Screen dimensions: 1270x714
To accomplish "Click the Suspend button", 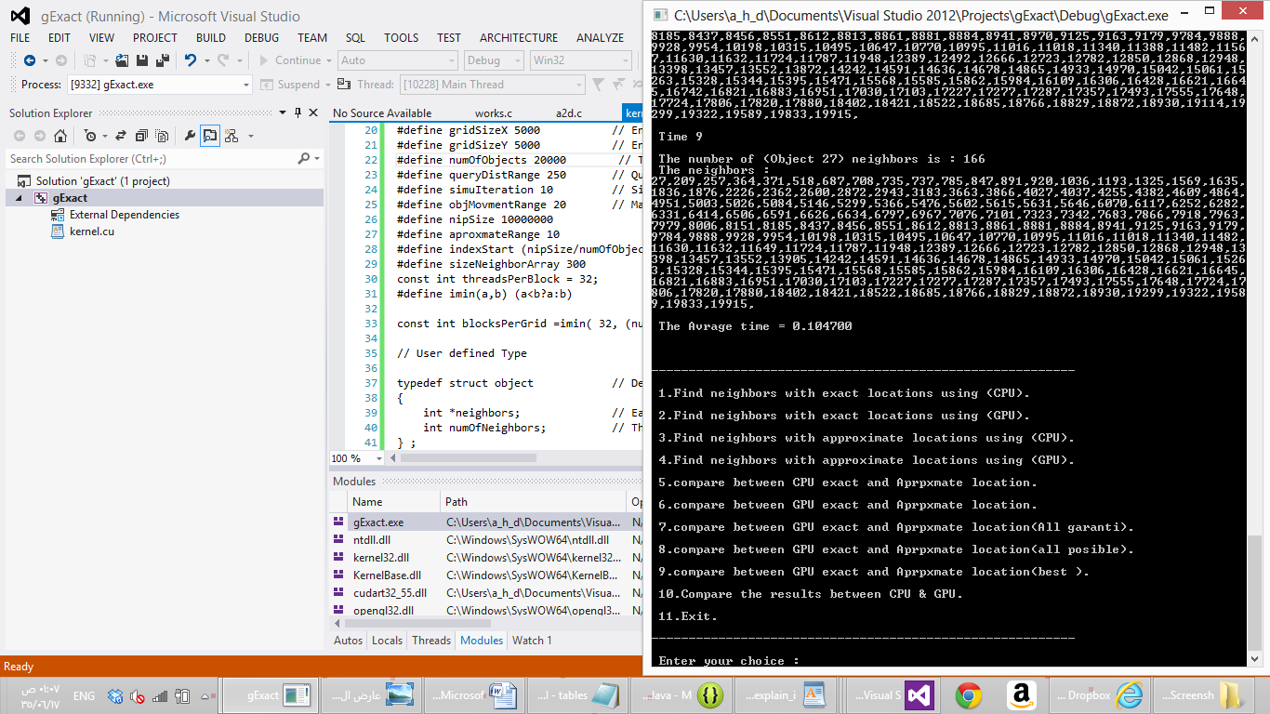I will (x=290, y=85).
